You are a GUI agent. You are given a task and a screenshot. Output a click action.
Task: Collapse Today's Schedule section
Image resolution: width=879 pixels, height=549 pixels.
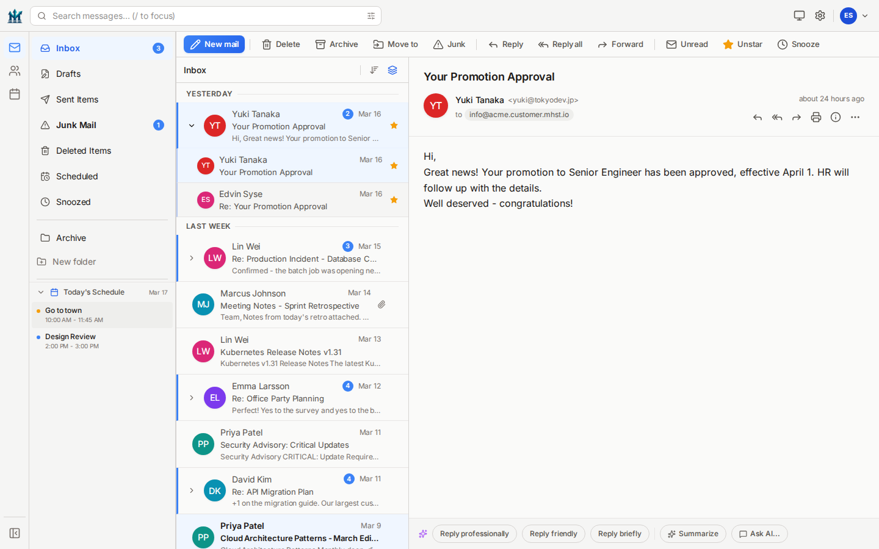point(41,292)
